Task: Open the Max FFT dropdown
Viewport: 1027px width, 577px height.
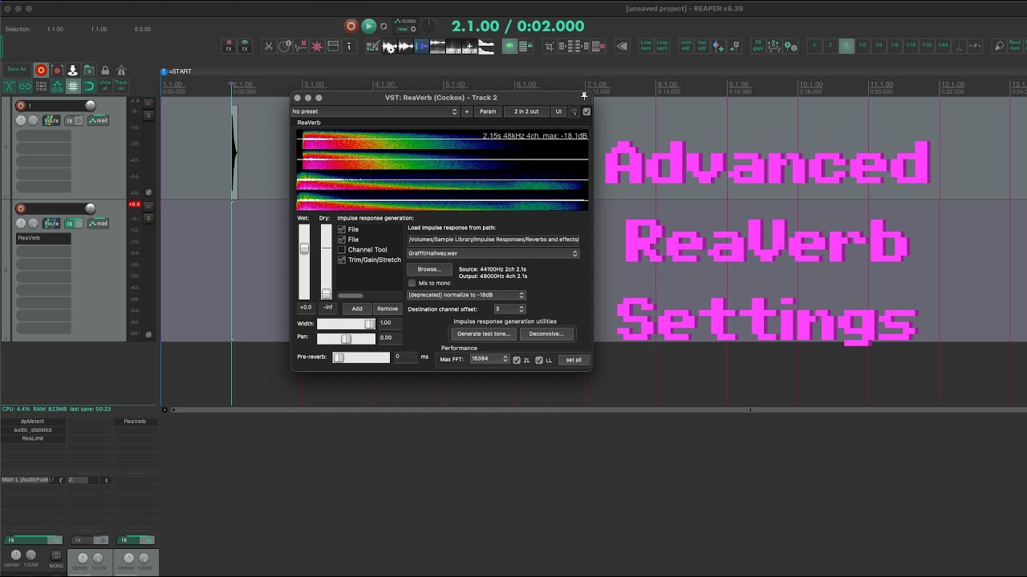Action: pos(489,359)
